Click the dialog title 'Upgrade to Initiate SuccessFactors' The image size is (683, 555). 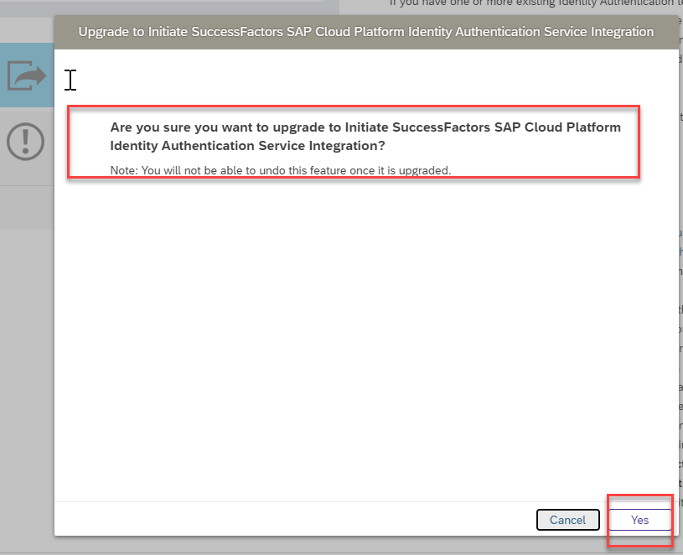(x=366, y=32)
